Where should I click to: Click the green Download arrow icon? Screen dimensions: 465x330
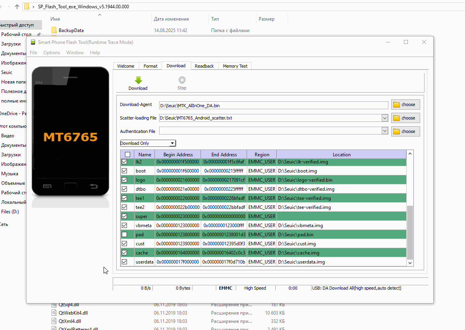tap(138, 80)
